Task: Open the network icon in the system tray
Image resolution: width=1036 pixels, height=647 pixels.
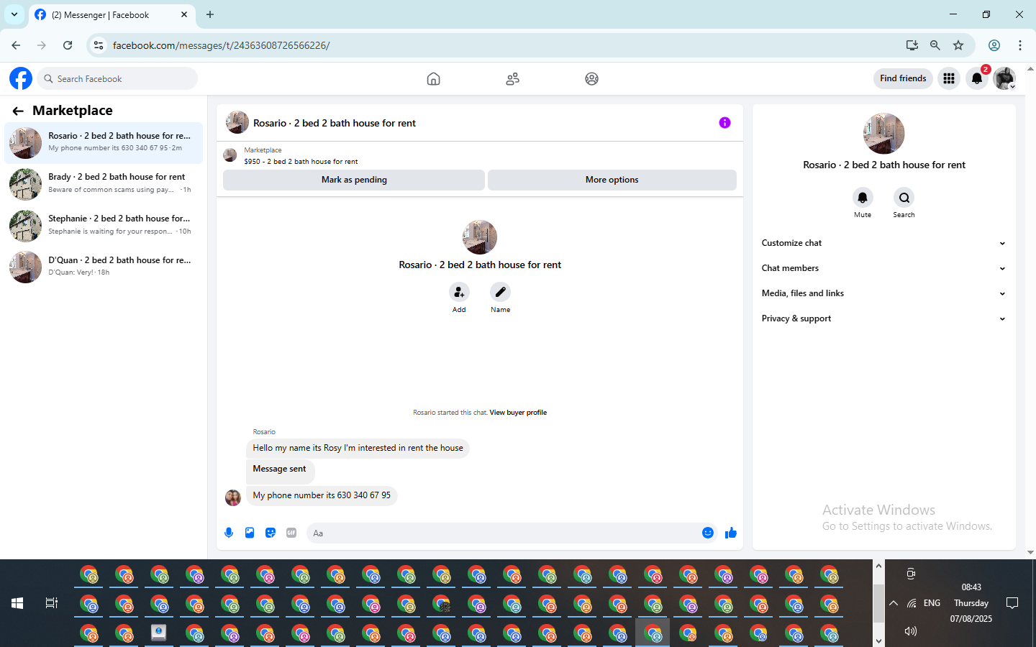Action: 912,603
